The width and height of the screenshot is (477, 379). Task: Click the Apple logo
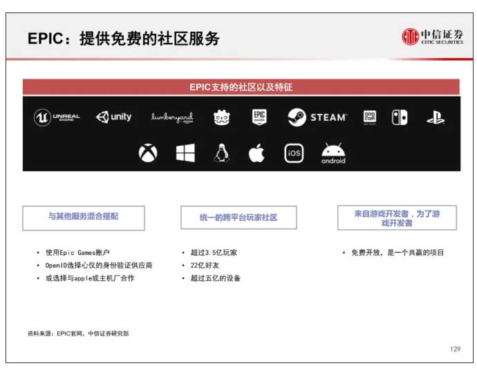tap(256, 153)
